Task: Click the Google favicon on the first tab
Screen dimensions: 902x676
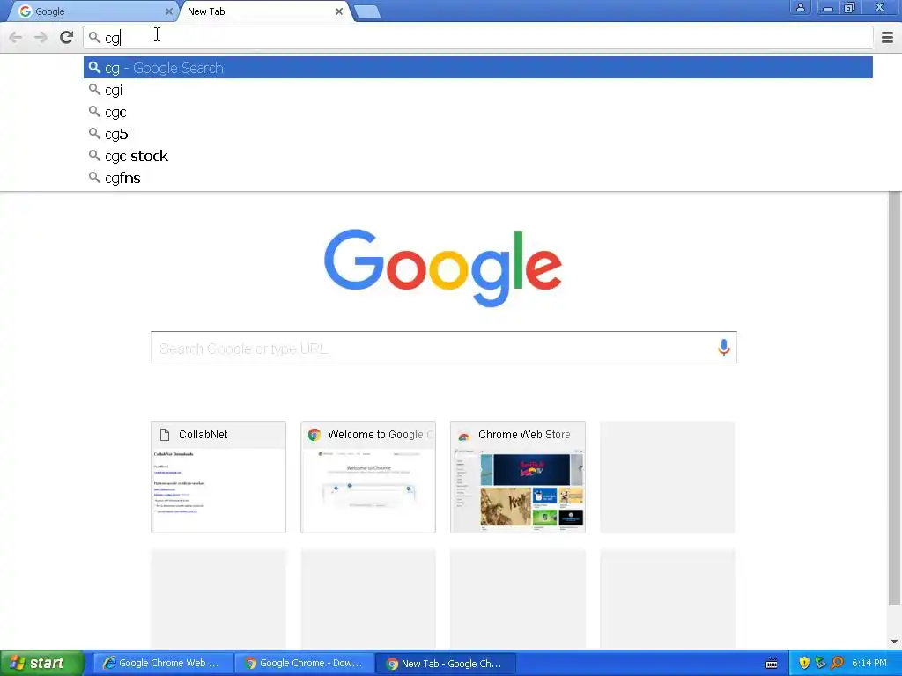Action: (26, 11)
